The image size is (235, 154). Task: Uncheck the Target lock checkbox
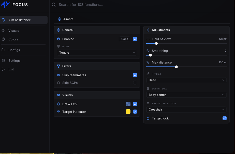click(x=225, y=118)
